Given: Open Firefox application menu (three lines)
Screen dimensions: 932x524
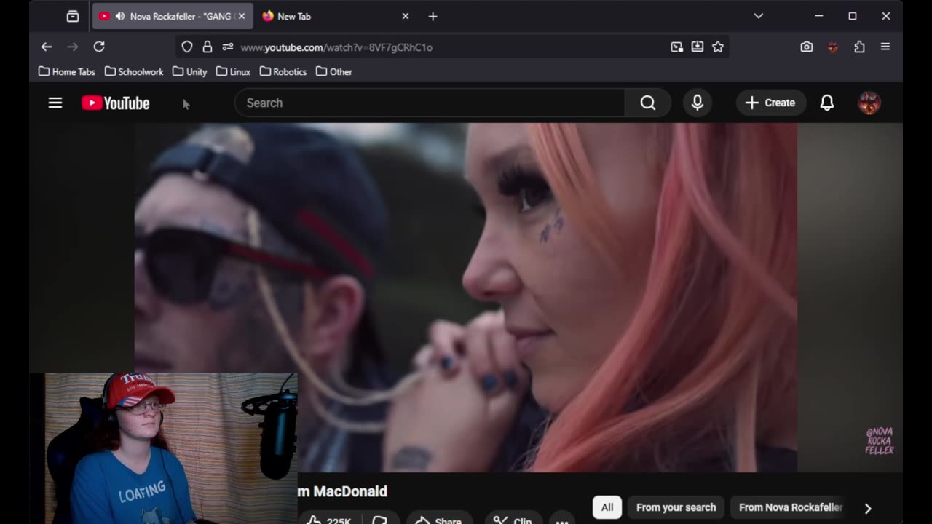Looking at the screenshot, I should 885,47.
